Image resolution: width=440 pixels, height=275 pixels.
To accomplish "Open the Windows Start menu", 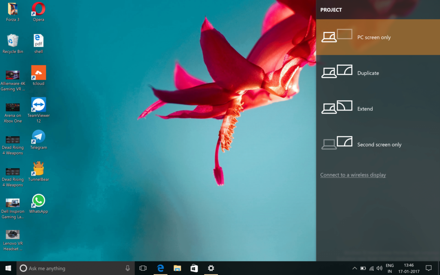I will pyautogui.click(x=8, y=268).
